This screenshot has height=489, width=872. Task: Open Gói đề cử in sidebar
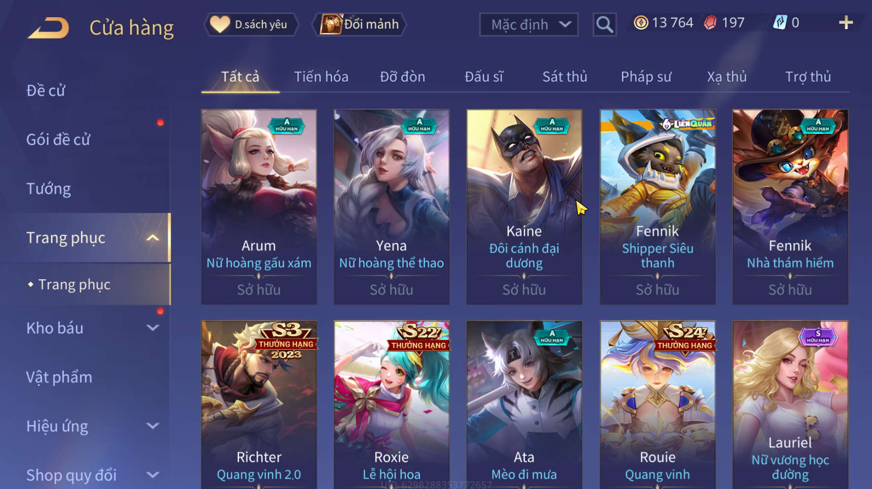(58, 139)
